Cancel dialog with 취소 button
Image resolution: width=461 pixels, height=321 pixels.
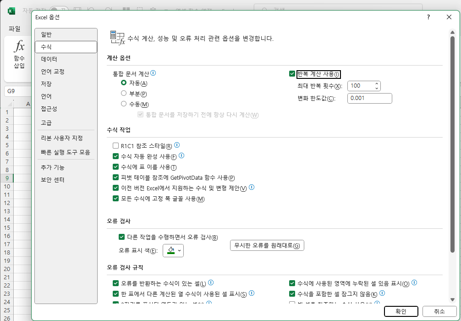click(x=439, y=311)
